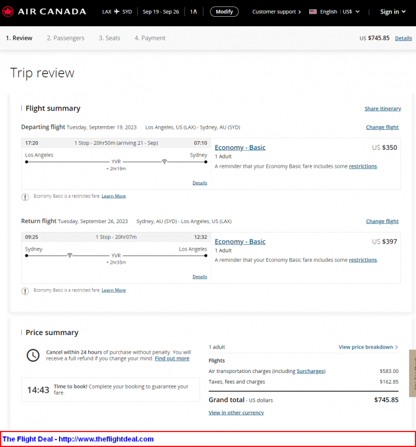Open the Site Feedback side tab
Viewport: 416px width, 447px height.
click(412, 373)
